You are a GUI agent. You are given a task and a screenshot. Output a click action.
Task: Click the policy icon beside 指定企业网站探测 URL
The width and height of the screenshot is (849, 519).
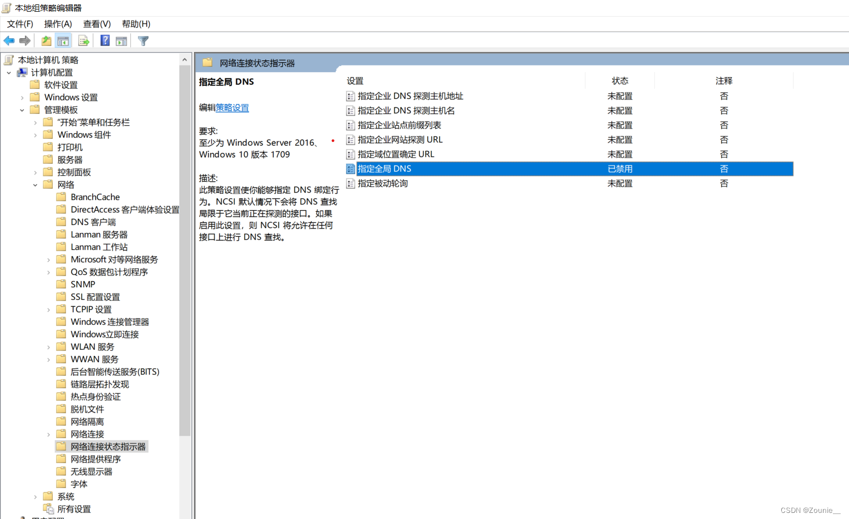[x=351, y=140]
